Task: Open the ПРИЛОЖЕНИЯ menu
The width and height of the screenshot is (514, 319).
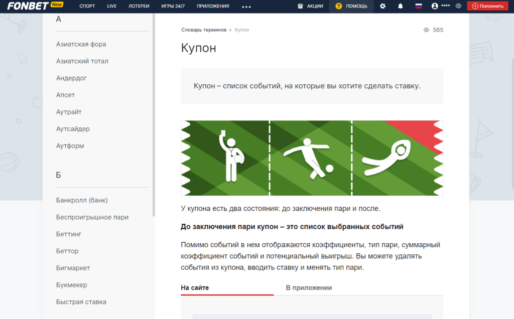Action: pos(213,6)
